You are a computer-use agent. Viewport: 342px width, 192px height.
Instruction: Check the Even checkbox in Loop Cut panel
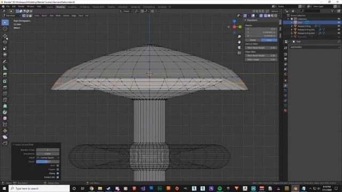[58, 165]
